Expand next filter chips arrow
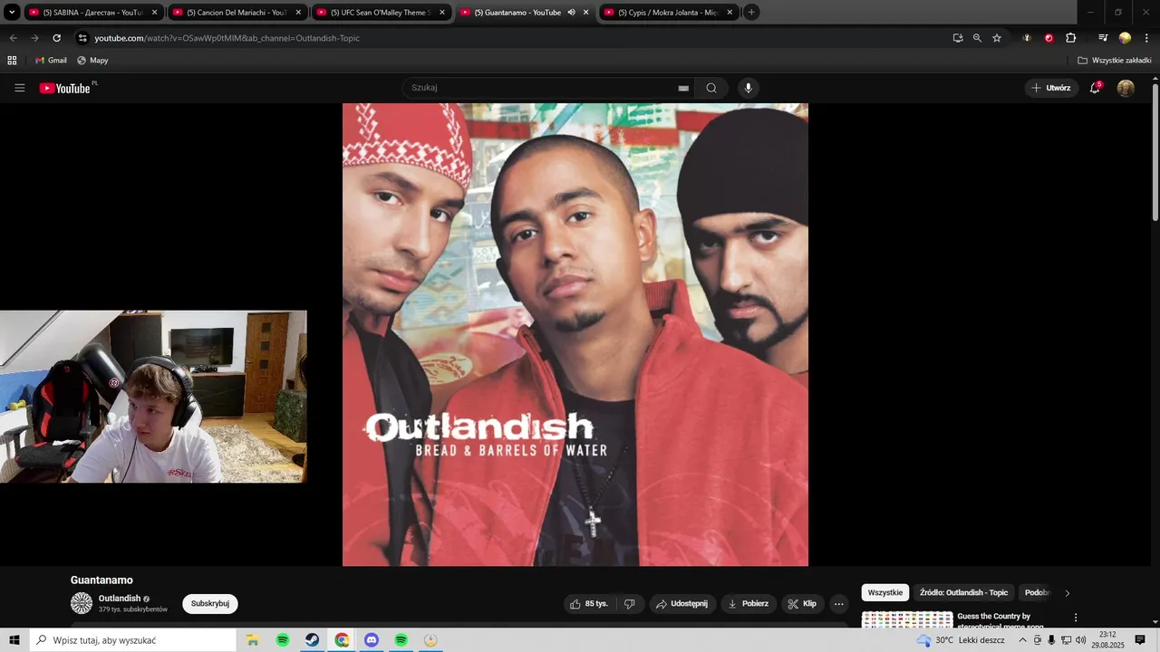Viewport: 1160px width, 652px height. point(1067,593)
